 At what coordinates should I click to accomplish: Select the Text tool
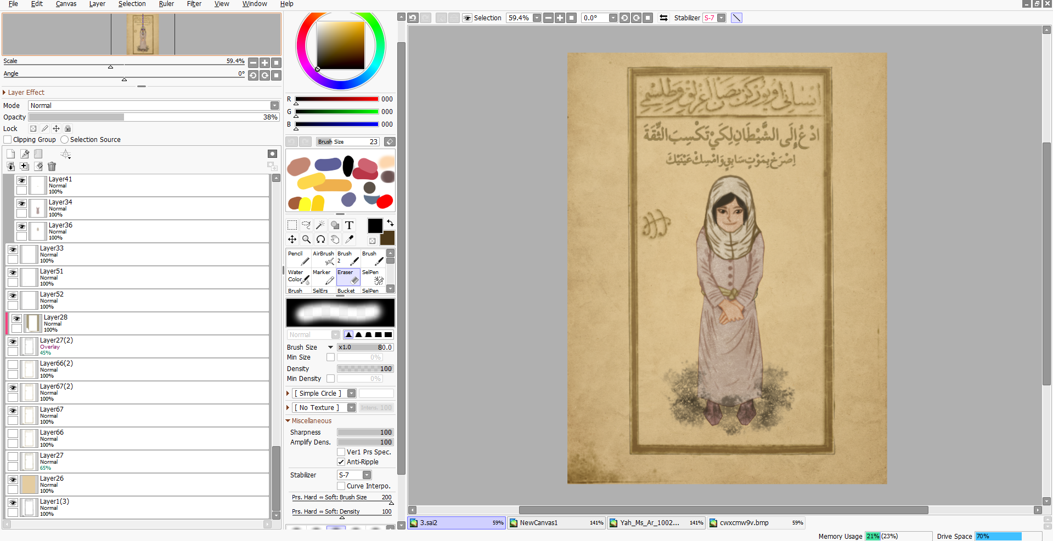[x=349, y=225]
